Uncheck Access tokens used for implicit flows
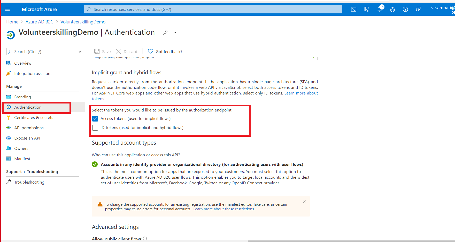The height and width of the screenshot is (242, 455). (95, 119)
